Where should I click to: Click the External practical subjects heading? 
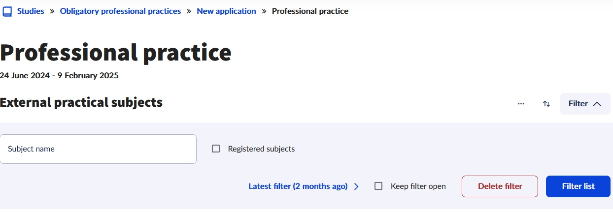[81, 102]
